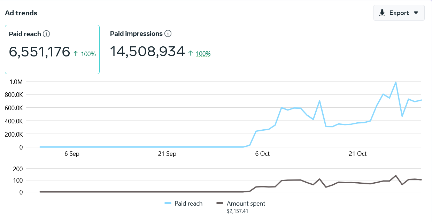Switch to the Paid impressions metric

136,34
